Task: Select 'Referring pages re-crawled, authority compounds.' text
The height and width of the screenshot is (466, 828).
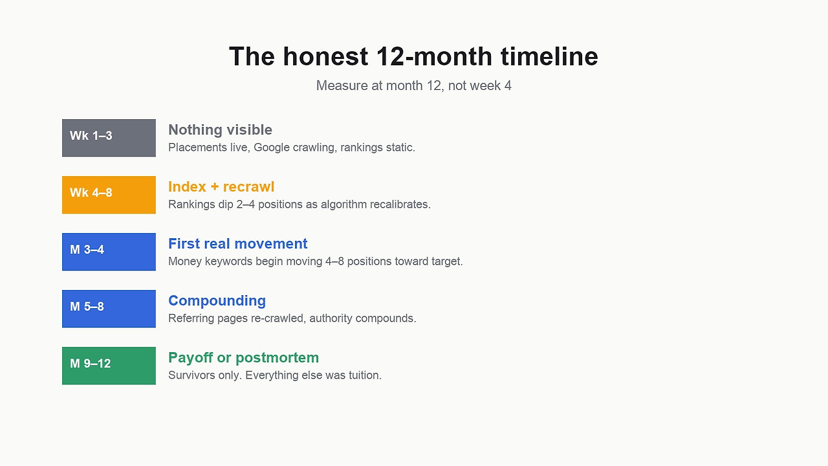Action: pyautogui.click(x=292, y=318)
